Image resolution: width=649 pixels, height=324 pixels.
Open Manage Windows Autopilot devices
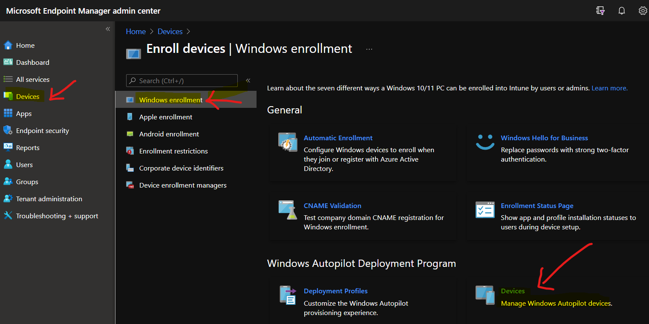[555, 303]
